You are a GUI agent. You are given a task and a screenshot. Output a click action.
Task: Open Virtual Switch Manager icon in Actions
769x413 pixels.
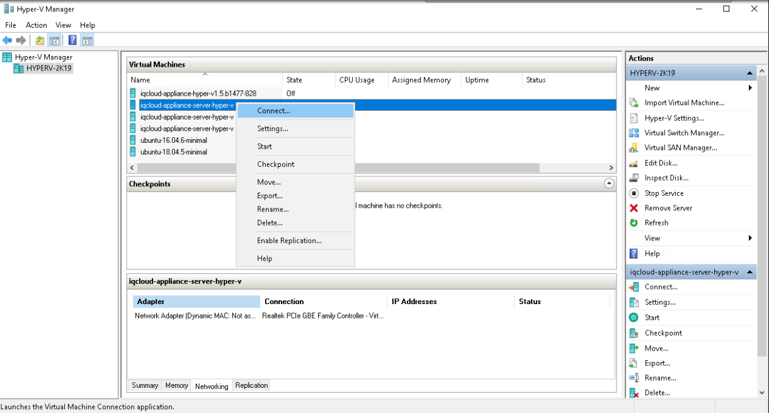[x=634, y=133]
